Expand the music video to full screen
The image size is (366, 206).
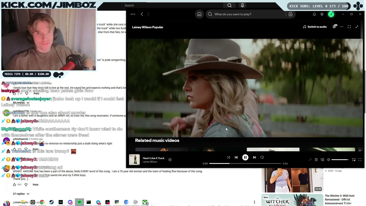[x=349, y=27]
